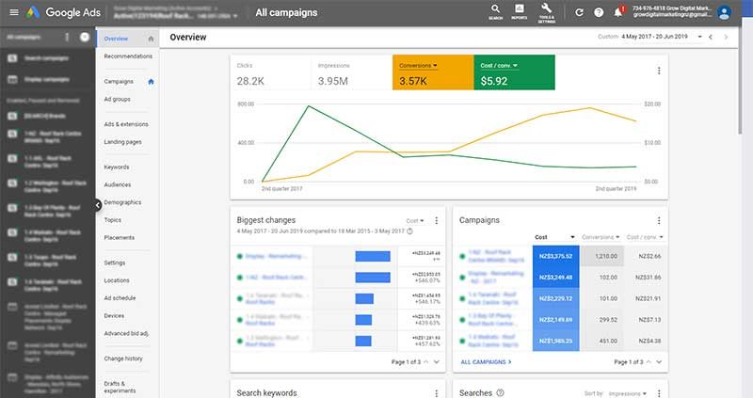The width and height of the screenshot is (753, 398).
Task: Change the Cost / conv. metric dropdown
Action: point(499,65)
